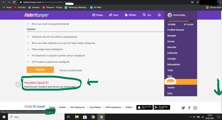This screenshot has width=222, height=120.
Task: Click the browser back arrow
Action: click(4, 2)
